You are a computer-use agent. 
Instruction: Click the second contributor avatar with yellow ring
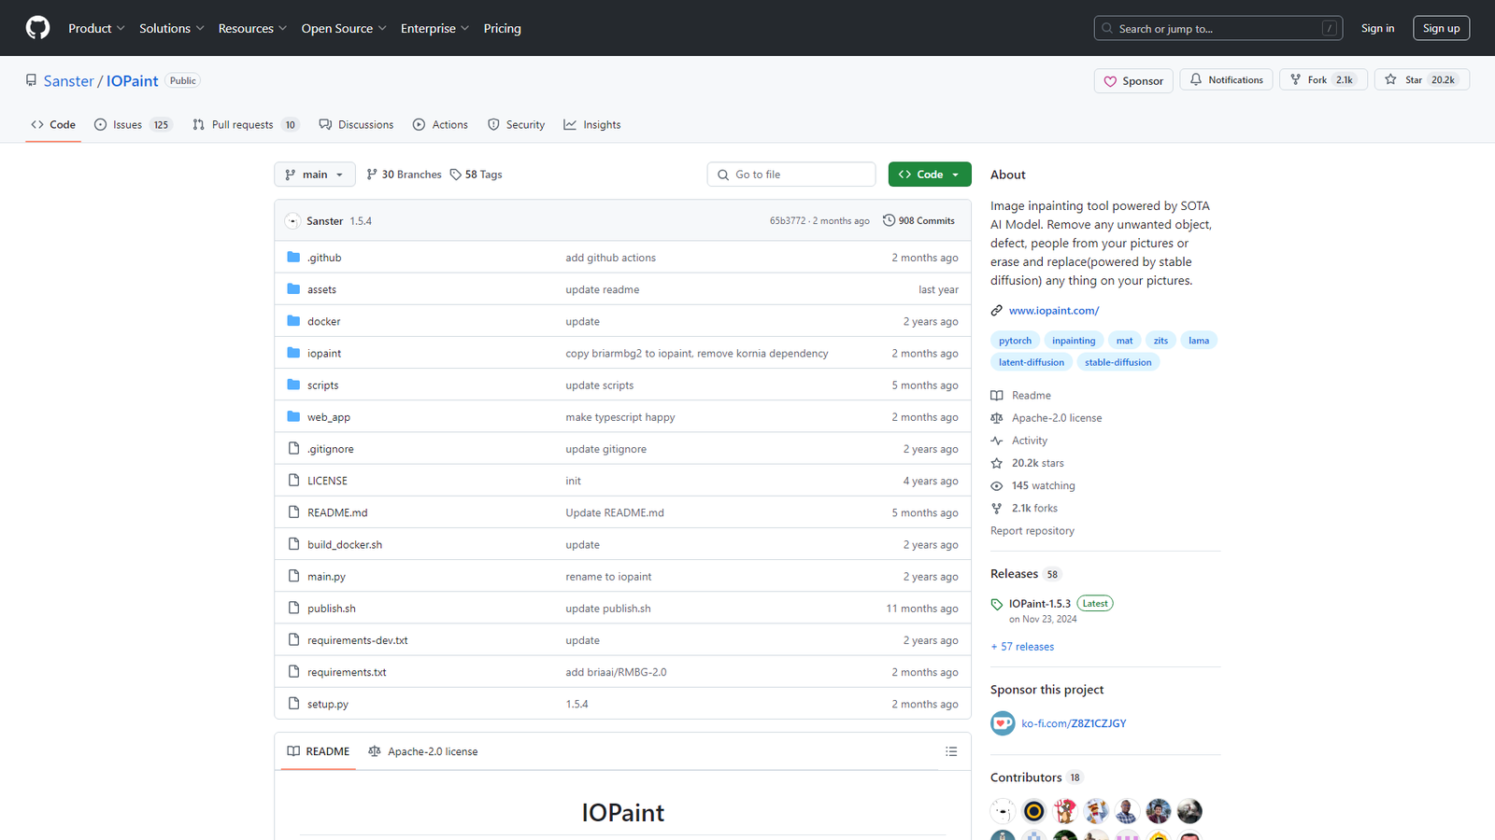click(x=1033, y=811)
